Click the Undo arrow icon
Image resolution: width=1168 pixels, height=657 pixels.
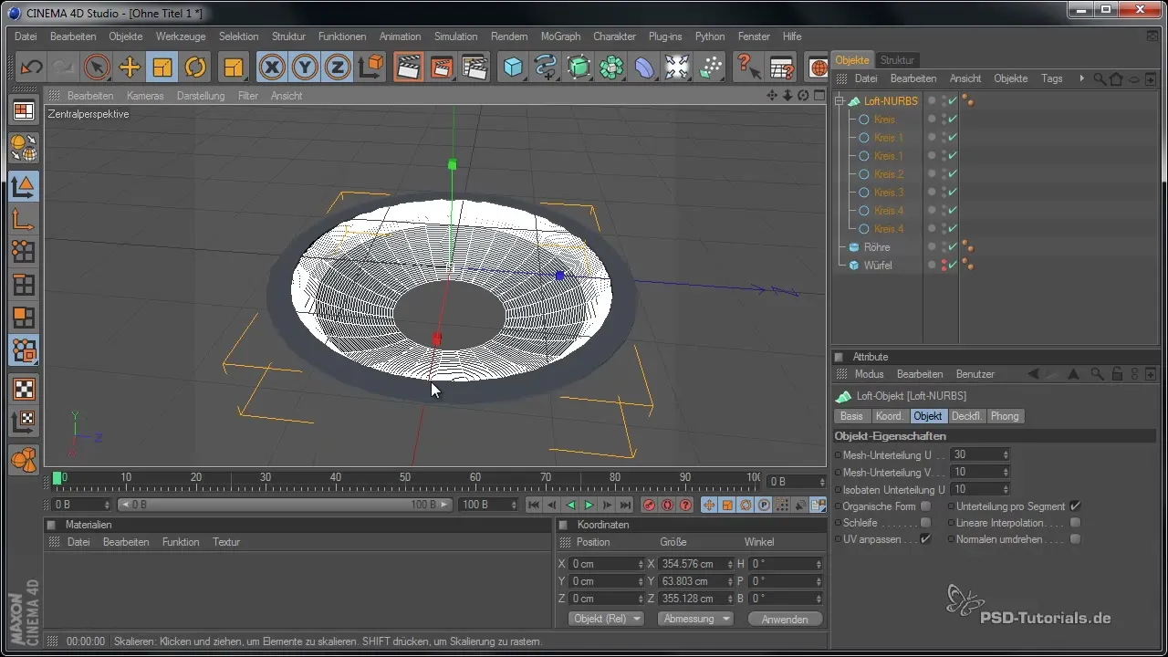click(x=32, y=68)
